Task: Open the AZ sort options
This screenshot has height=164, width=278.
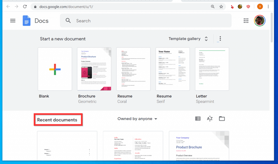Action: pyautogui.click(x=210, y=119)
